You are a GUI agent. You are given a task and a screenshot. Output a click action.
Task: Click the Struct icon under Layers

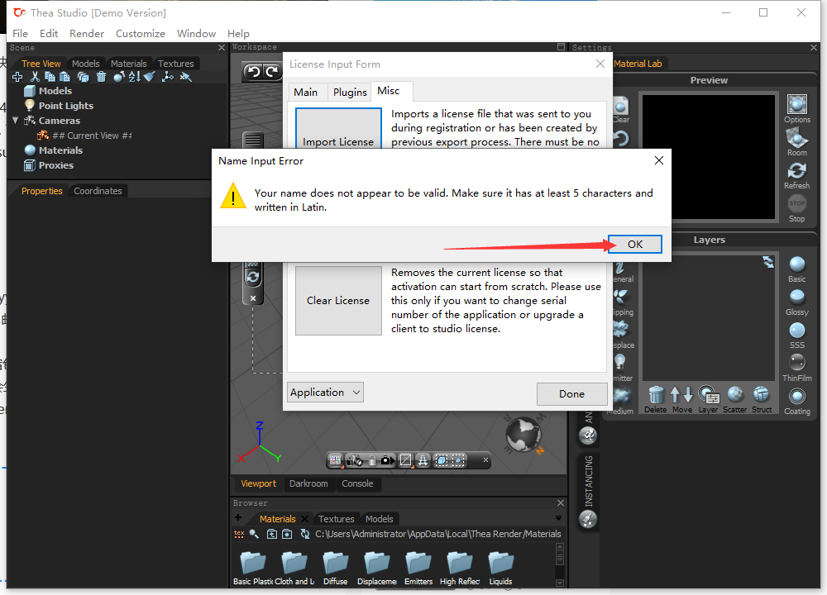pyautogui.click(x=762, y=400)
